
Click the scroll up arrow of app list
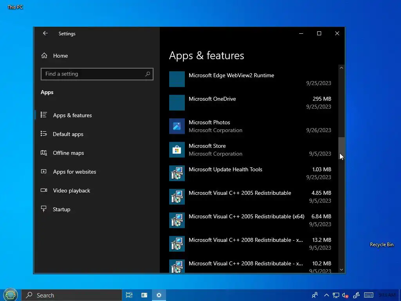click(341, 68)
